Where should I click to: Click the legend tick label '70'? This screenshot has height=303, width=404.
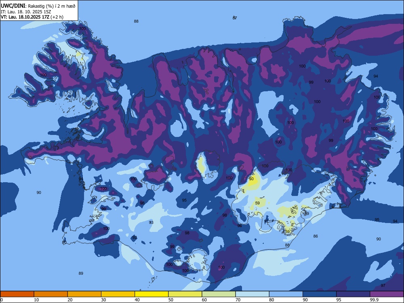(238, 300)
